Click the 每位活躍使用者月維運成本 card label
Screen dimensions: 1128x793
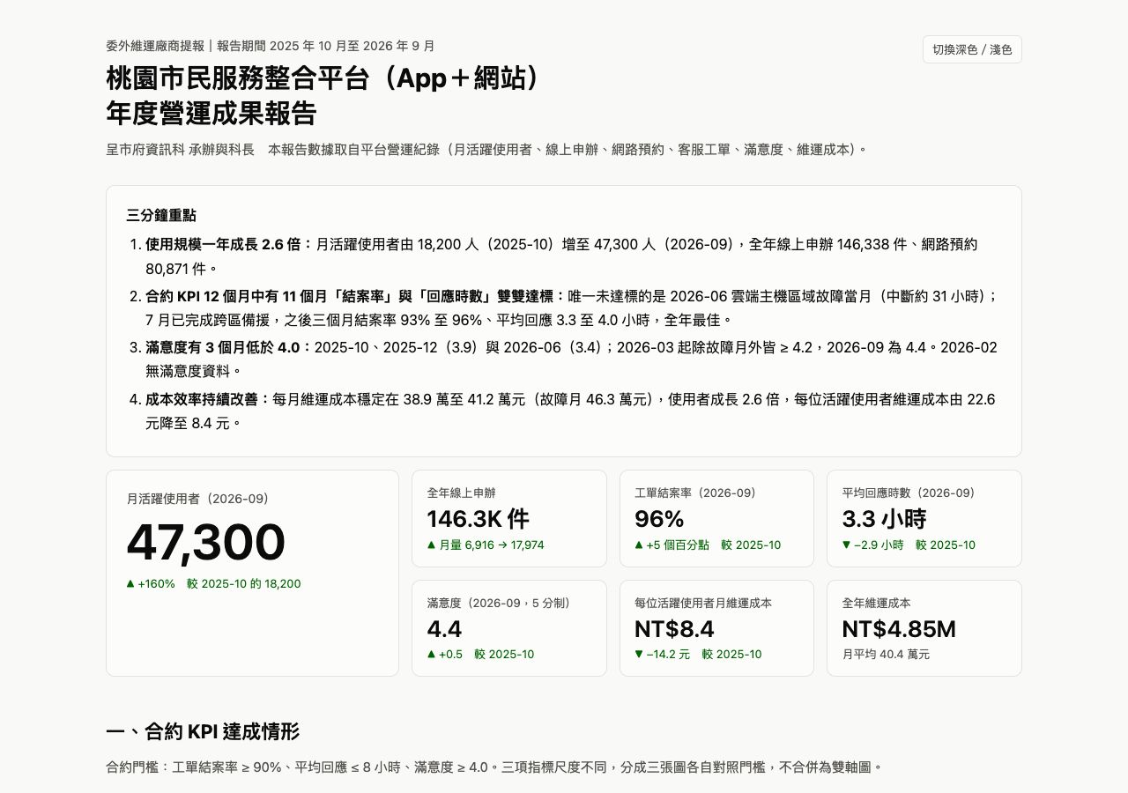[703, 604]
